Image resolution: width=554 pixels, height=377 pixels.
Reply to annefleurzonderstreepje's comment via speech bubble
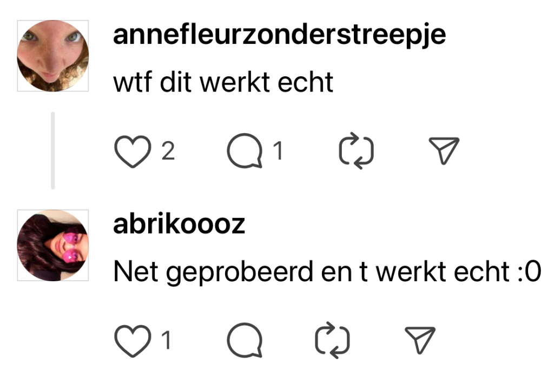[245, 150]
